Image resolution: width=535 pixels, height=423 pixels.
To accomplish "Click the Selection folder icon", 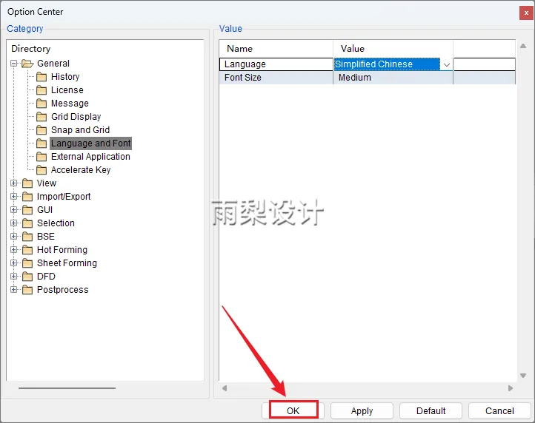I will click(27, 223).
